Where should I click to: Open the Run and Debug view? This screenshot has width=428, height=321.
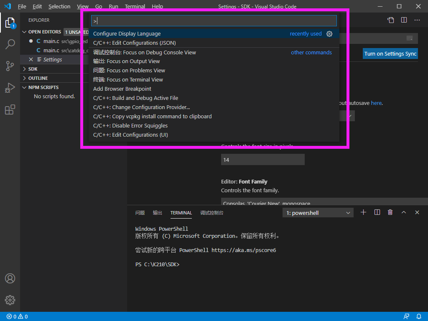point(10,88)
